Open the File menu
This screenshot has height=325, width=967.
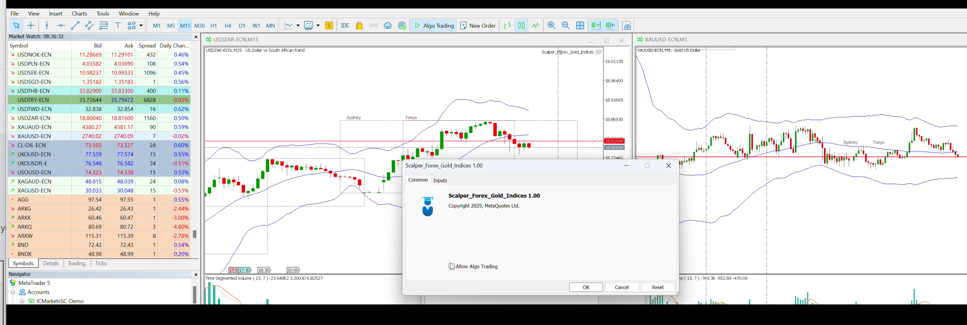[x=14, y=13]
